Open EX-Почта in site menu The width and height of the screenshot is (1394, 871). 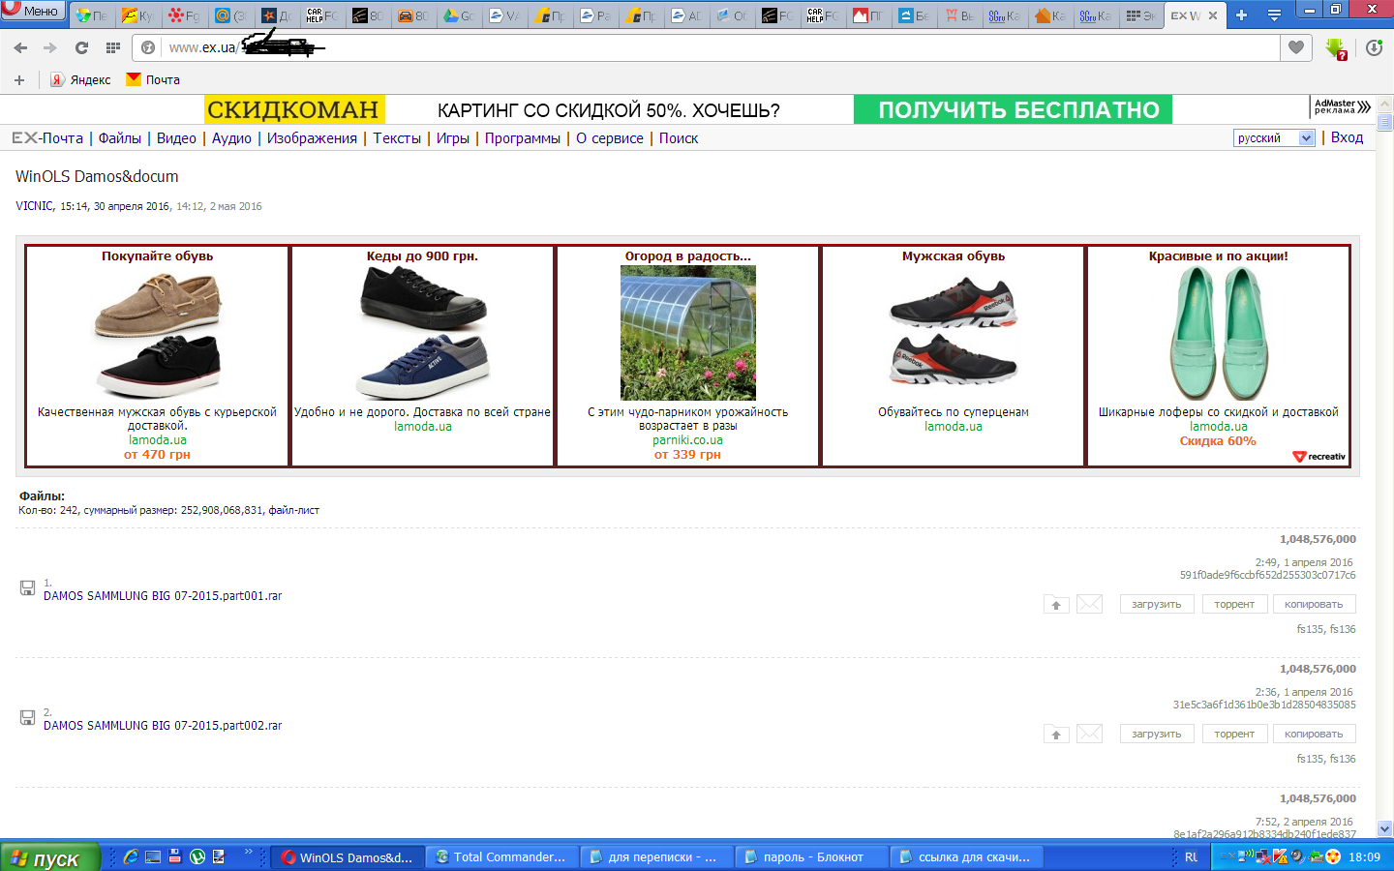coord(47,138)
